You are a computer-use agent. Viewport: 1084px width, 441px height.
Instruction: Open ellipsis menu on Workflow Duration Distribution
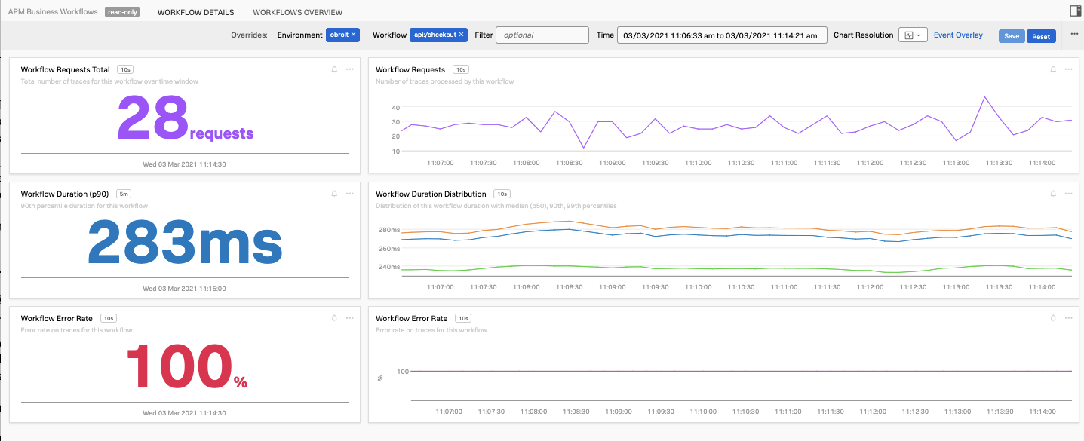pyautogui.click(x=1068, y=194)
